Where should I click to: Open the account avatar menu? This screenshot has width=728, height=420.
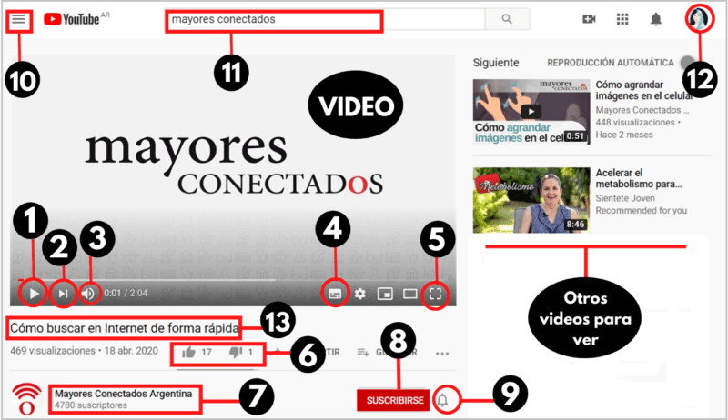(699, 18)
